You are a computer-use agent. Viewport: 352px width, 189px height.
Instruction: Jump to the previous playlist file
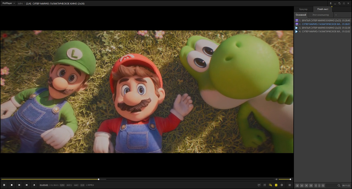tap(19, 185)
